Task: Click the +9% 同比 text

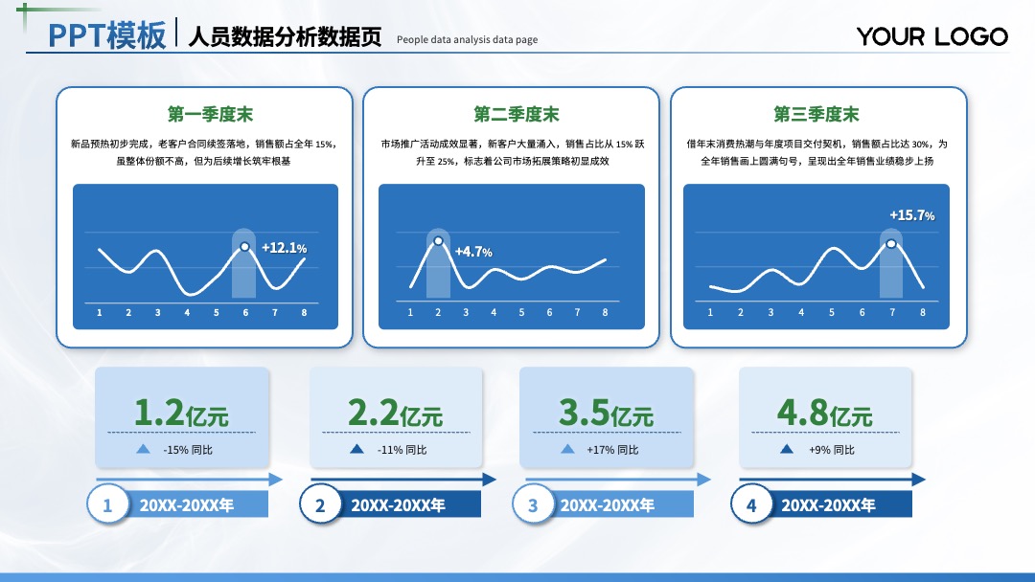Action: 832,450
